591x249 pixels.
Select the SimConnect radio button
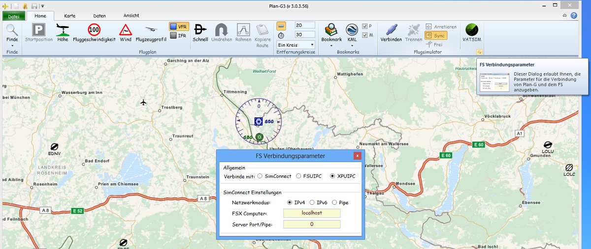[260, 176]
